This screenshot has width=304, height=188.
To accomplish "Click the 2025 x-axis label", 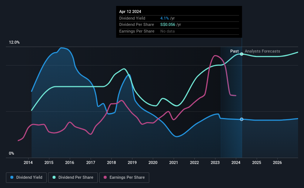I will click(x=257, y=162).
